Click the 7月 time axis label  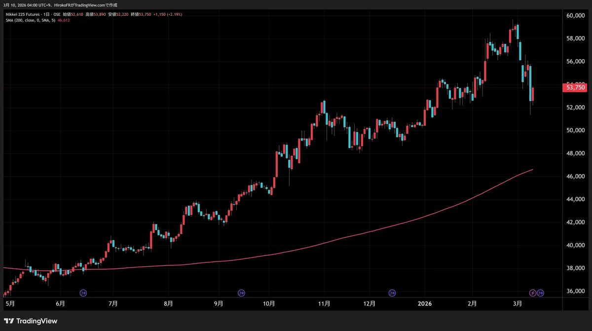pyautogui.click(x=113, y=304)
